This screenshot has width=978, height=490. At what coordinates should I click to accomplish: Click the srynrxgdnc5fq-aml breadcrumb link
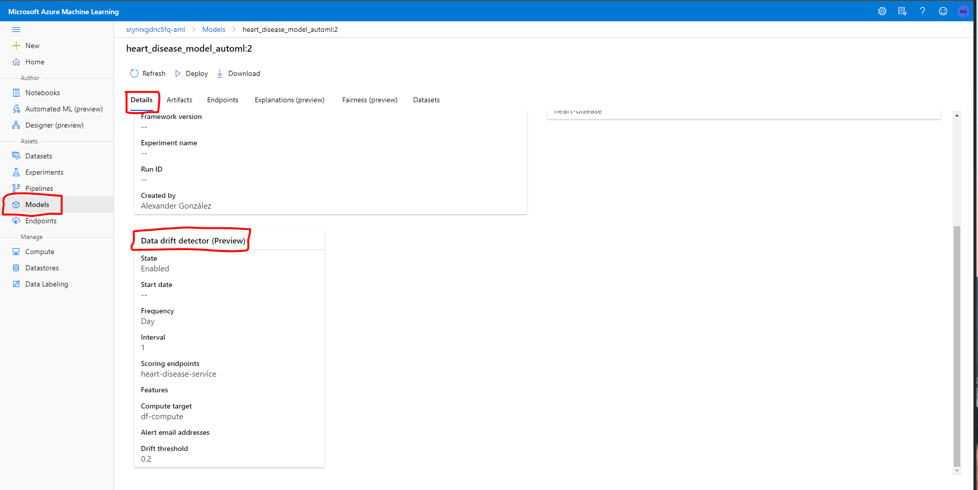pos(156,29)
